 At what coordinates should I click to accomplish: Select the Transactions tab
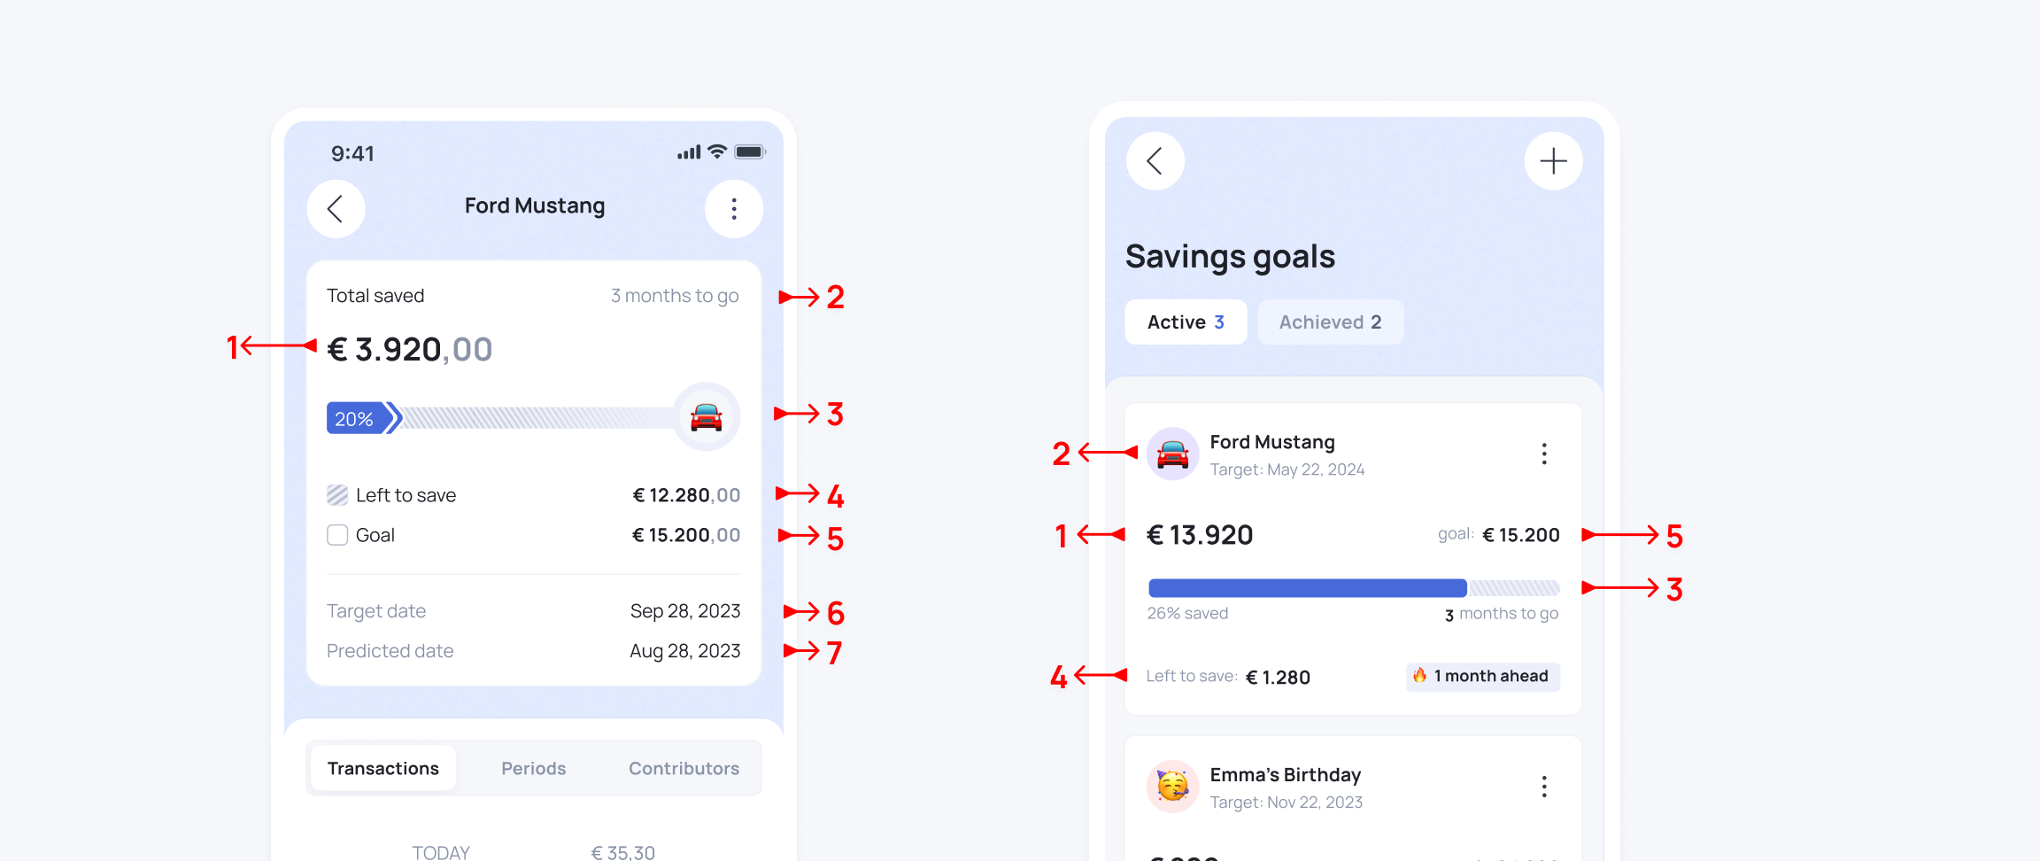[382, 768]
